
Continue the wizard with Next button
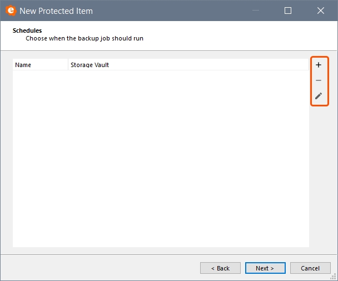[x=265, y=268]
